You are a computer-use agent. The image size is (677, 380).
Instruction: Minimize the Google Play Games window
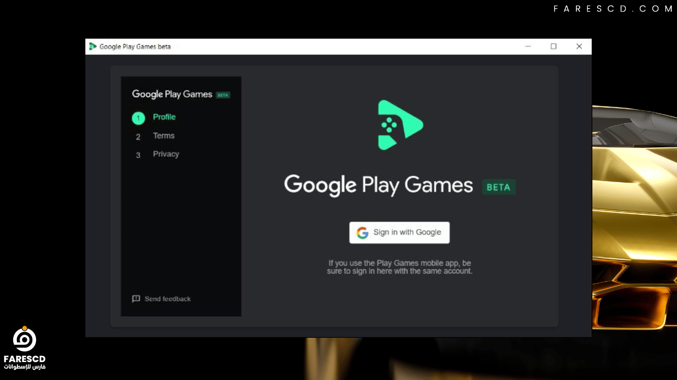pos(528,46)
